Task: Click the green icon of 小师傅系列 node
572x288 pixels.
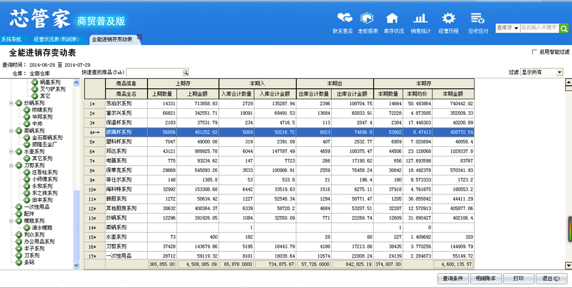Action: coord(27,179)
